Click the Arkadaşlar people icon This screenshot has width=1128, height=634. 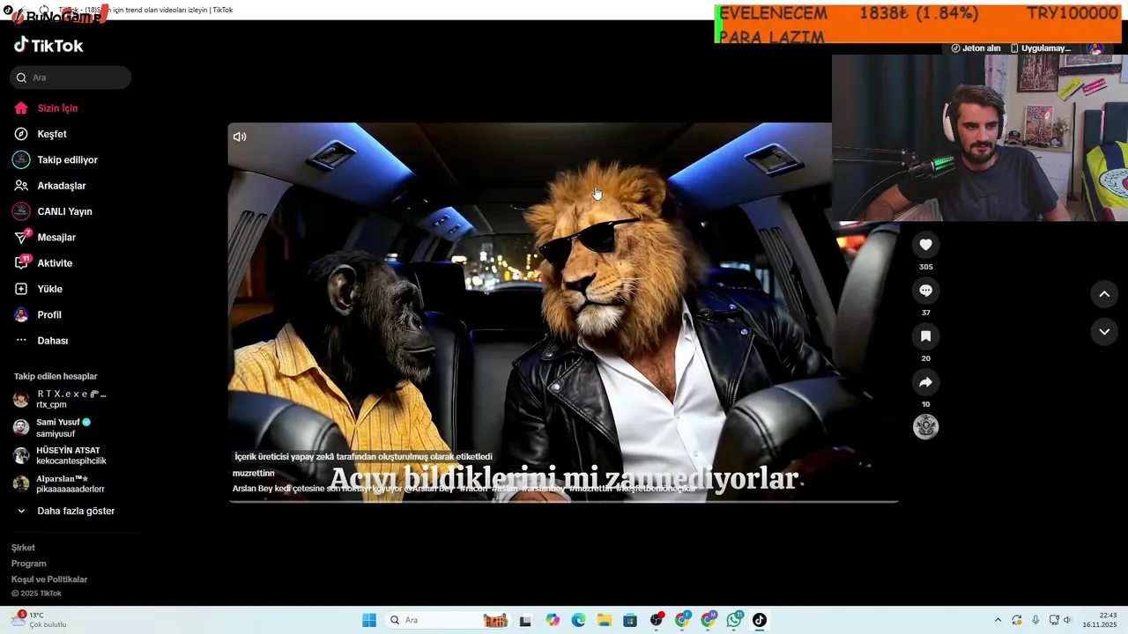21,186
